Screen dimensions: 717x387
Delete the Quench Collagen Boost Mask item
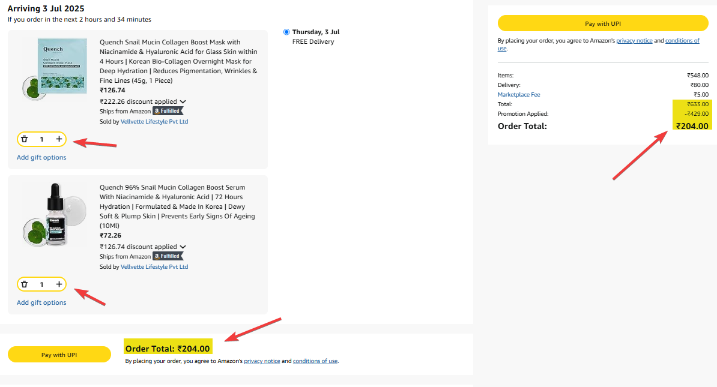coord(25,139)
